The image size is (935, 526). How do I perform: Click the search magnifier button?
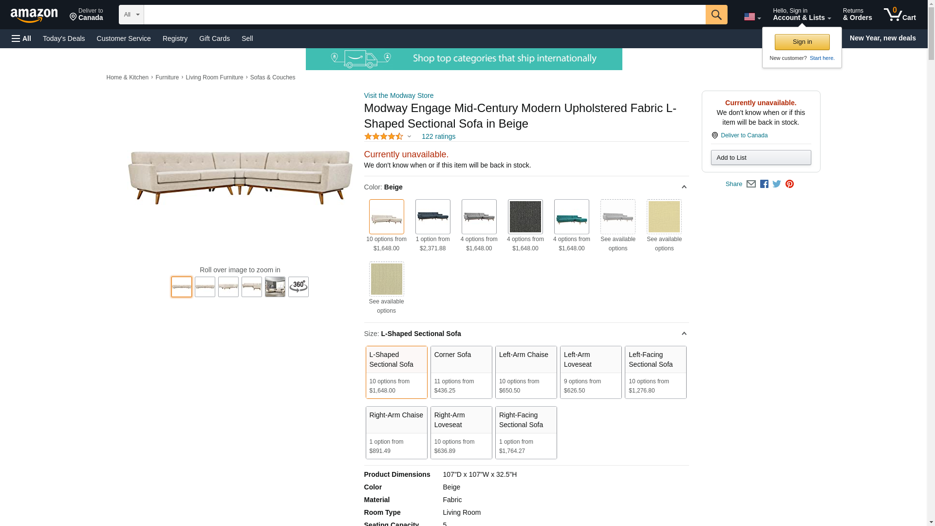pyautogui.click(x=716, y=15)
